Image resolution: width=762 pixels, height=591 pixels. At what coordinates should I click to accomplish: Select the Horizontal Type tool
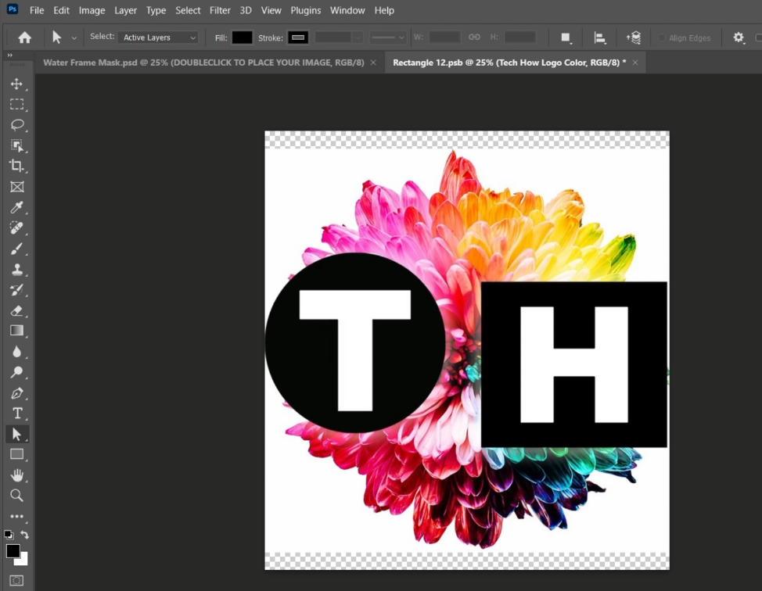(x=16, y=414)
